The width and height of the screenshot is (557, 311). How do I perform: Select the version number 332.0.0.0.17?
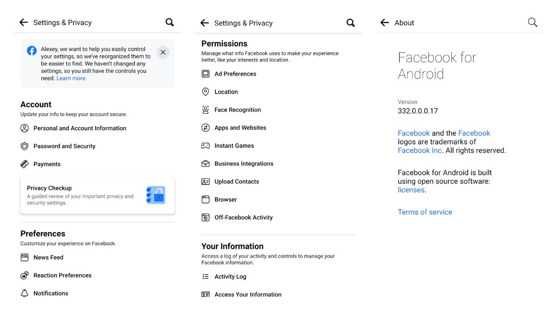click(418, 111)
